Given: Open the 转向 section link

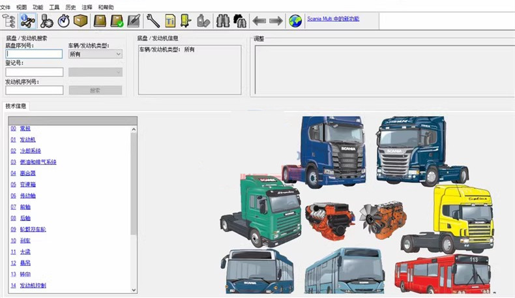Looking at the screenshot, I should [x=25, y=275].
